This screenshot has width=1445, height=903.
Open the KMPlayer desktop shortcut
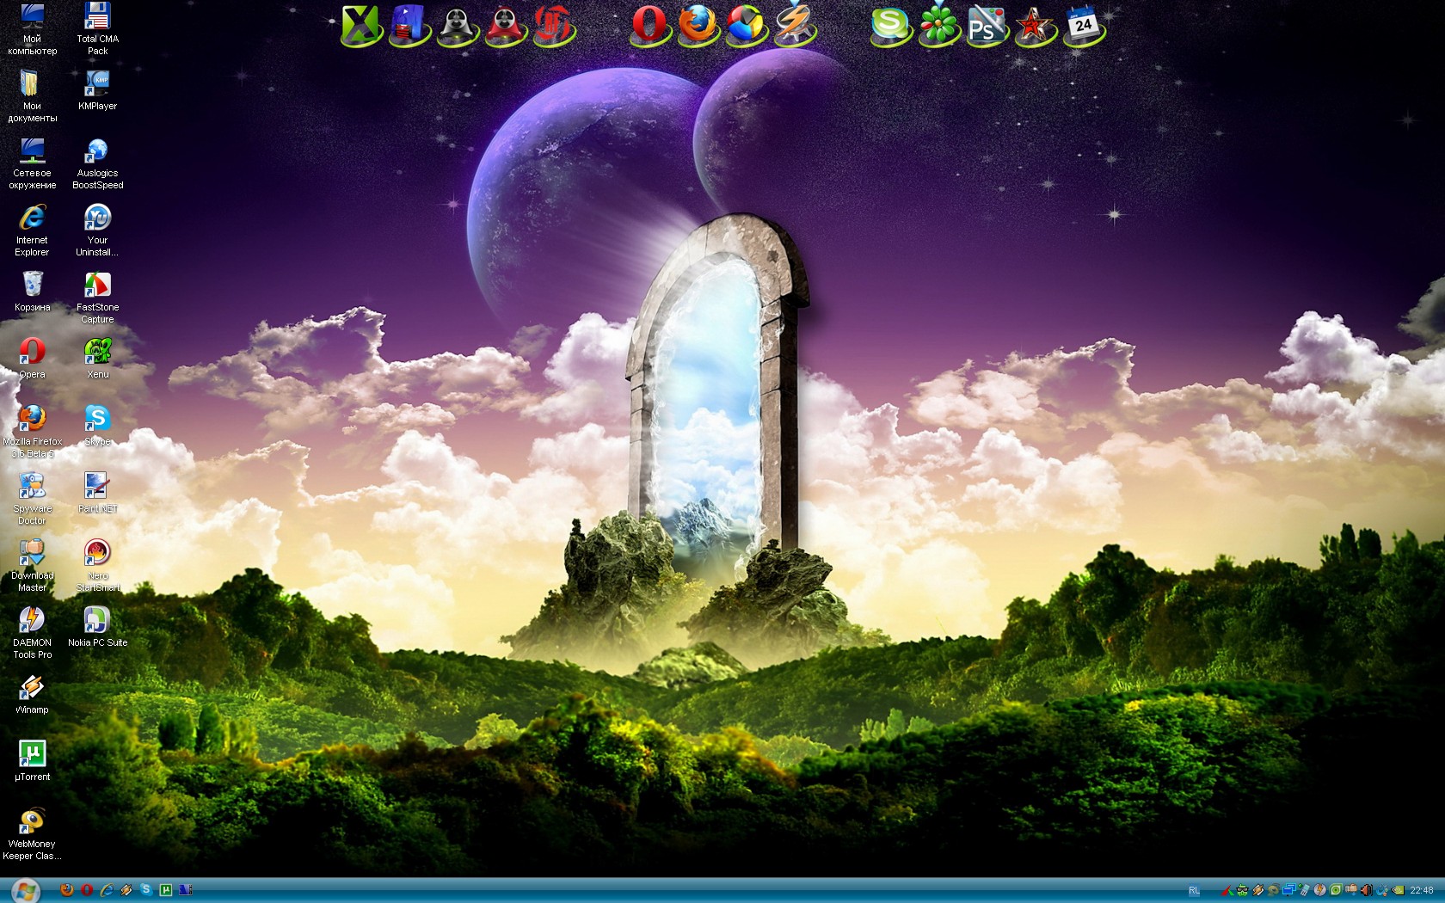tap(97, 84)
